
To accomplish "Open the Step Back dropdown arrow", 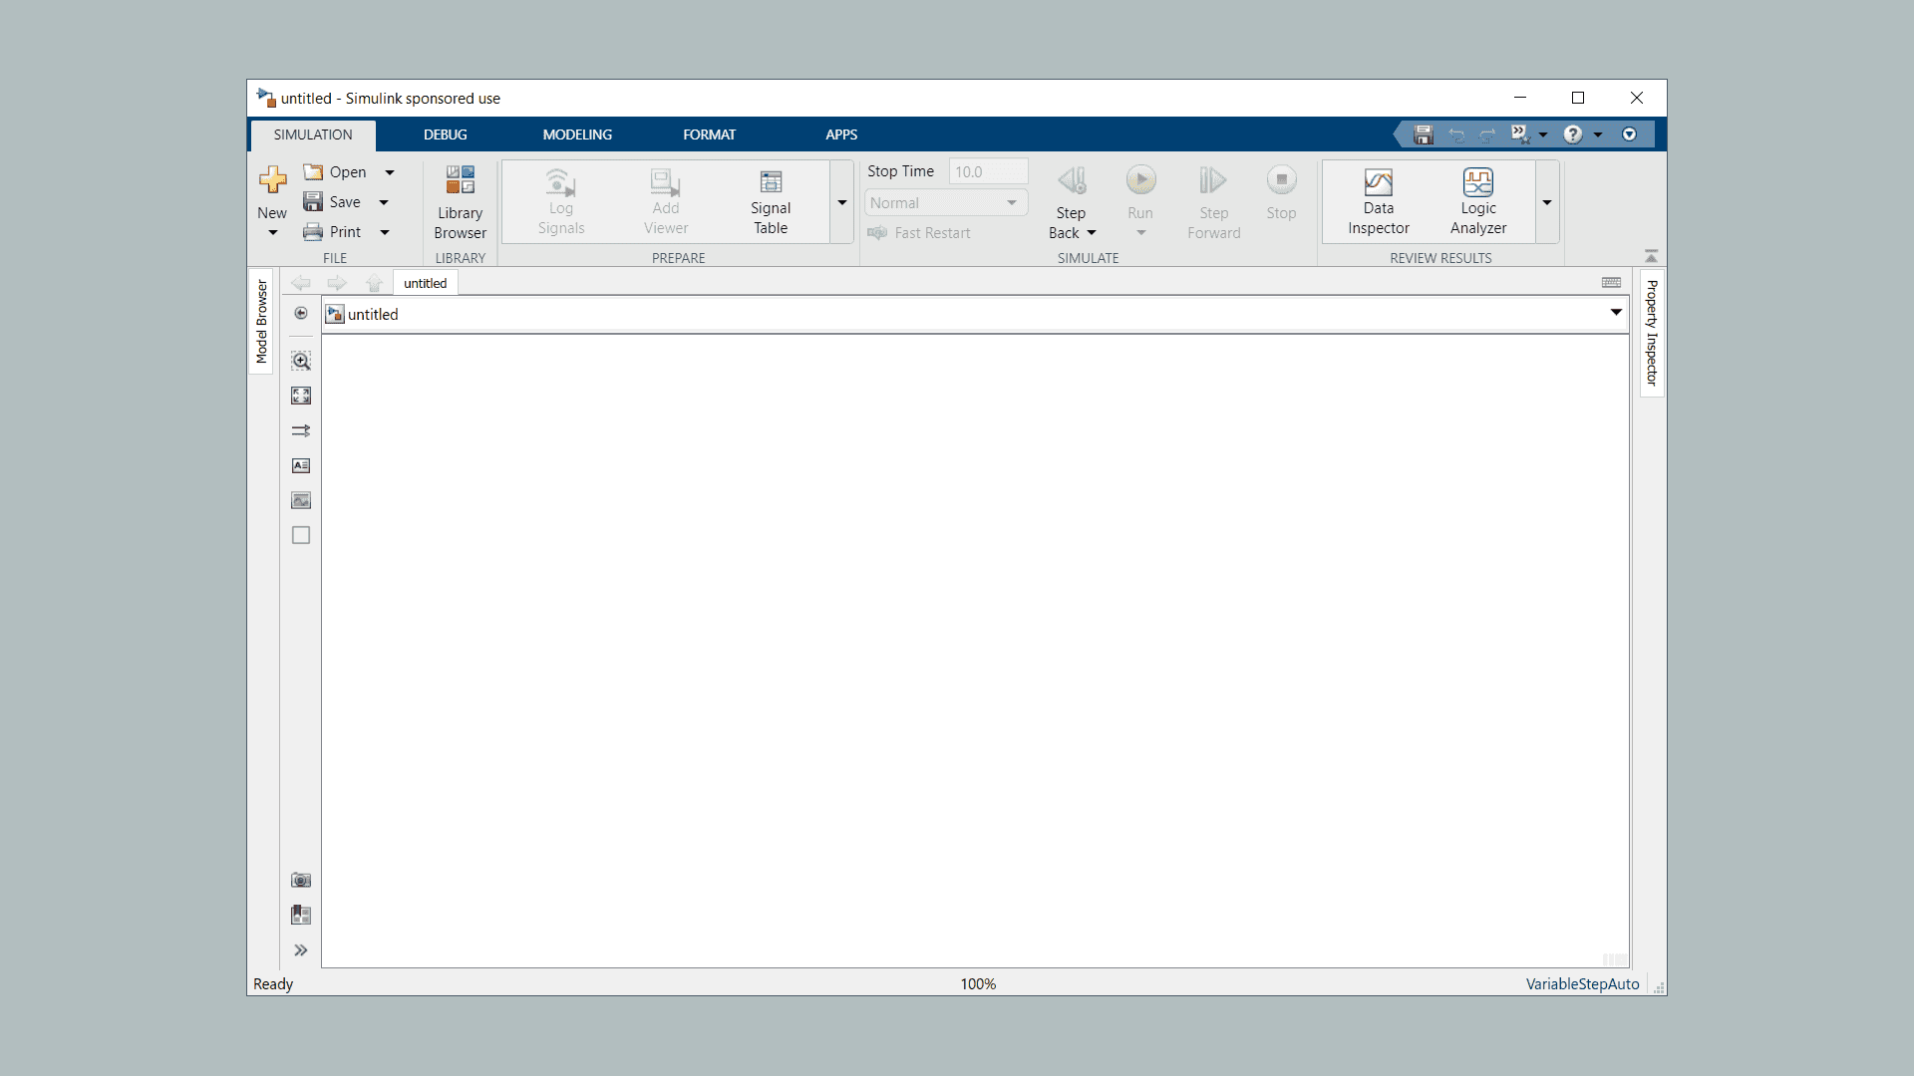I will pyautogui.click(x=1092, y=233).
